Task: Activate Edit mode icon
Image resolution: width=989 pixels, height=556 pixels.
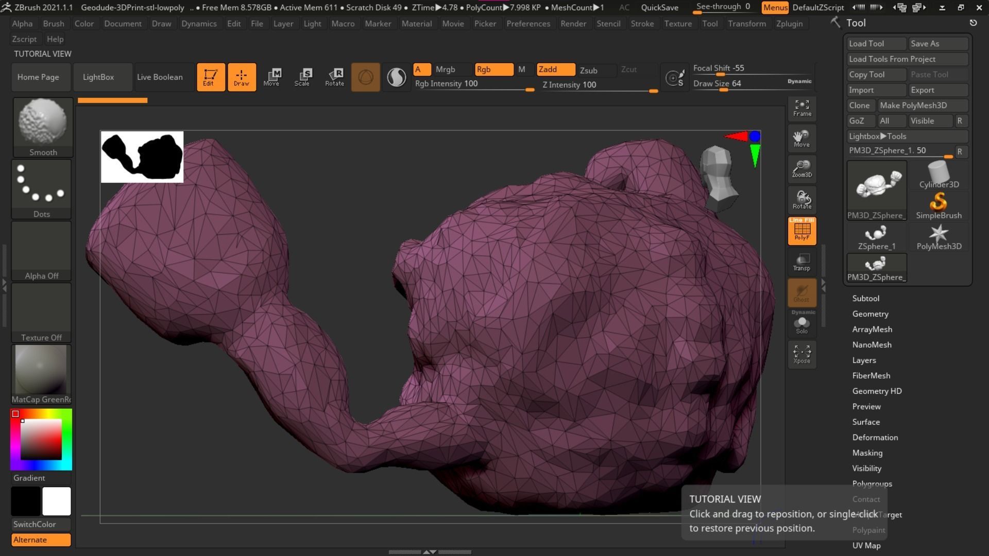Action: (211, 77)
